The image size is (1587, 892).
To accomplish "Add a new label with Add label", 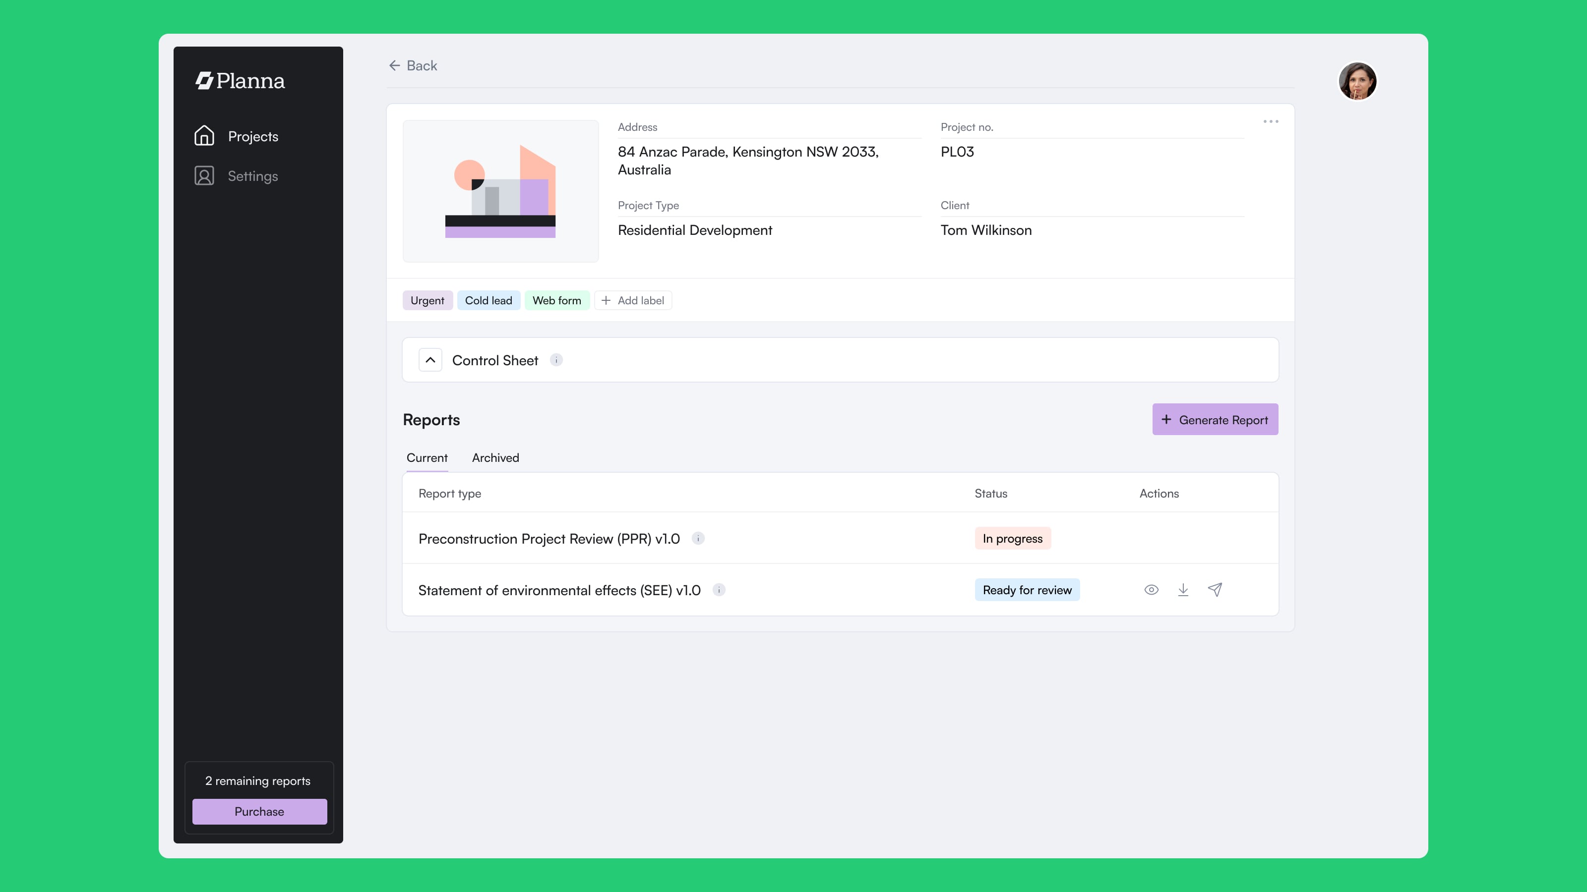I will (633, 300).
